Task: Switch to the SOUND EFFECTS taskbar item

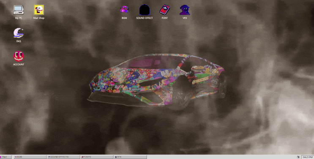Action: (63, 157)
